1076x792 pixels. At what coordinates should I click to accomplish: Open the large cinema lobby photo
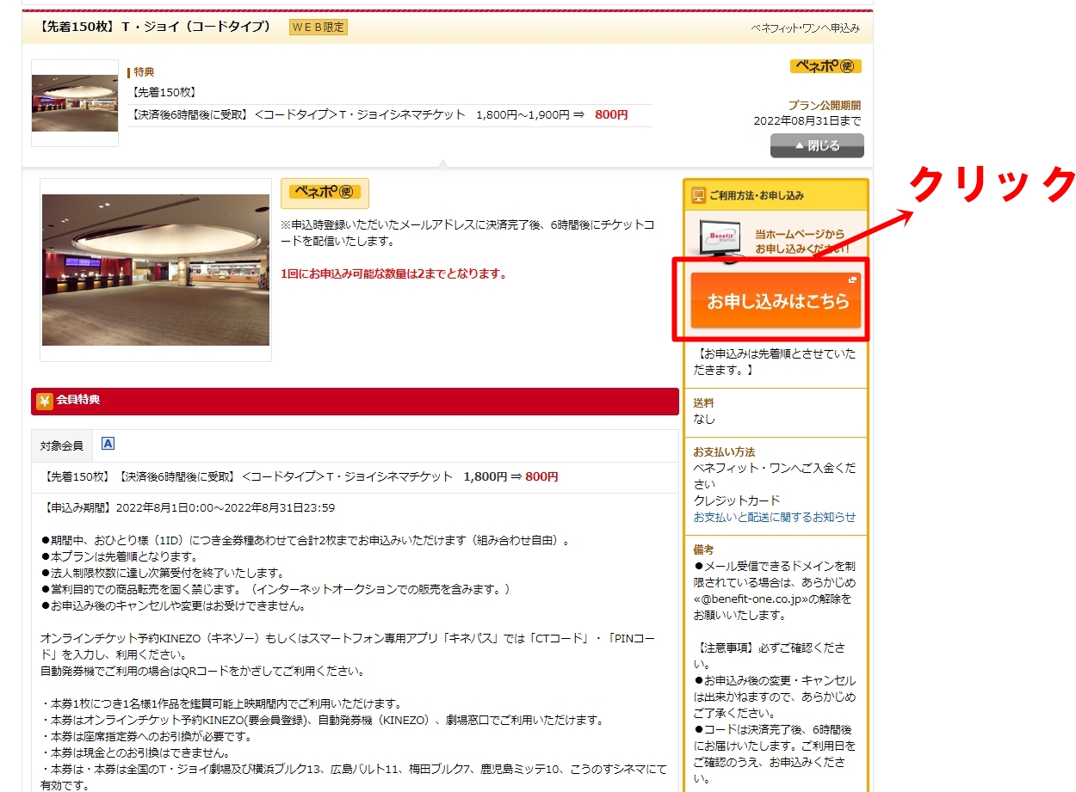coord(156,270)
